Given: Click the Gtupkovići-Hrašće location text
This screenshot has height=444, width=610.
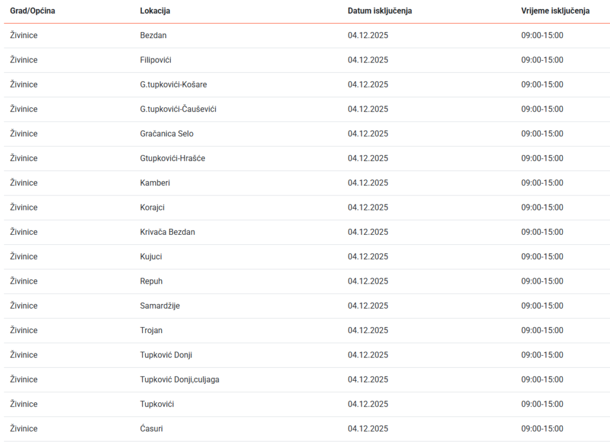Looking at the screenshot, I should coord(173,159).
